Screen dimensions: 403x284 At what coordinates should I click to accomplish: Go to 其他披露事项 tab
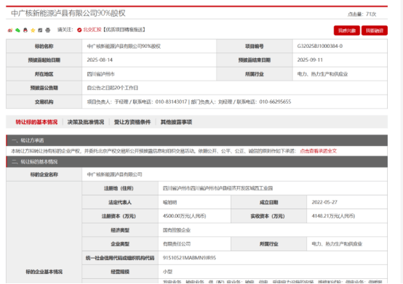pyautogui.click(x=176, y=122)
